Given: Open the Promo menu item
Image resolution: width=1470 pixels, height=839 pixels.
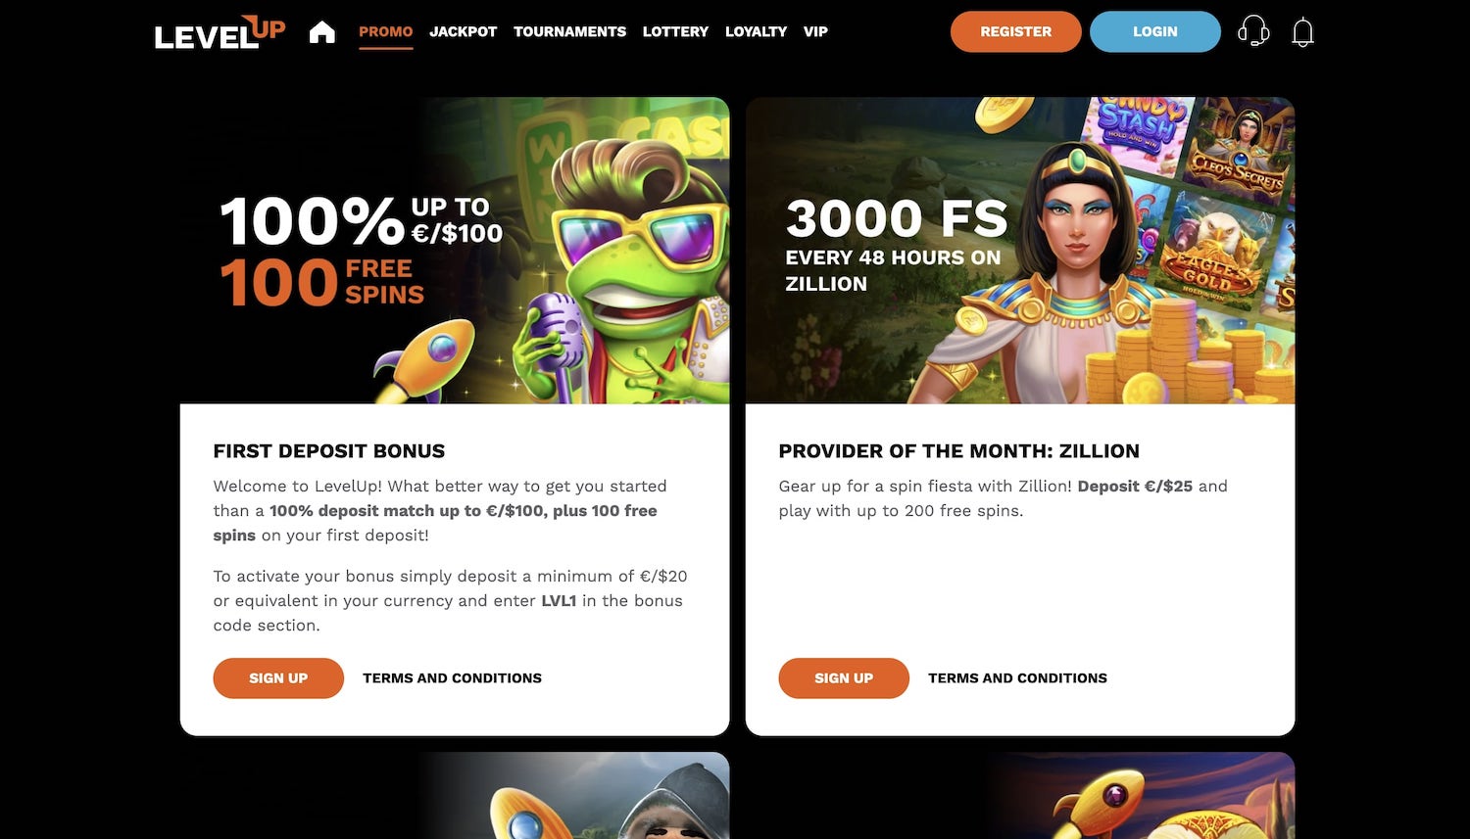Looking at the screenshot, I should (x=385, y=31).
